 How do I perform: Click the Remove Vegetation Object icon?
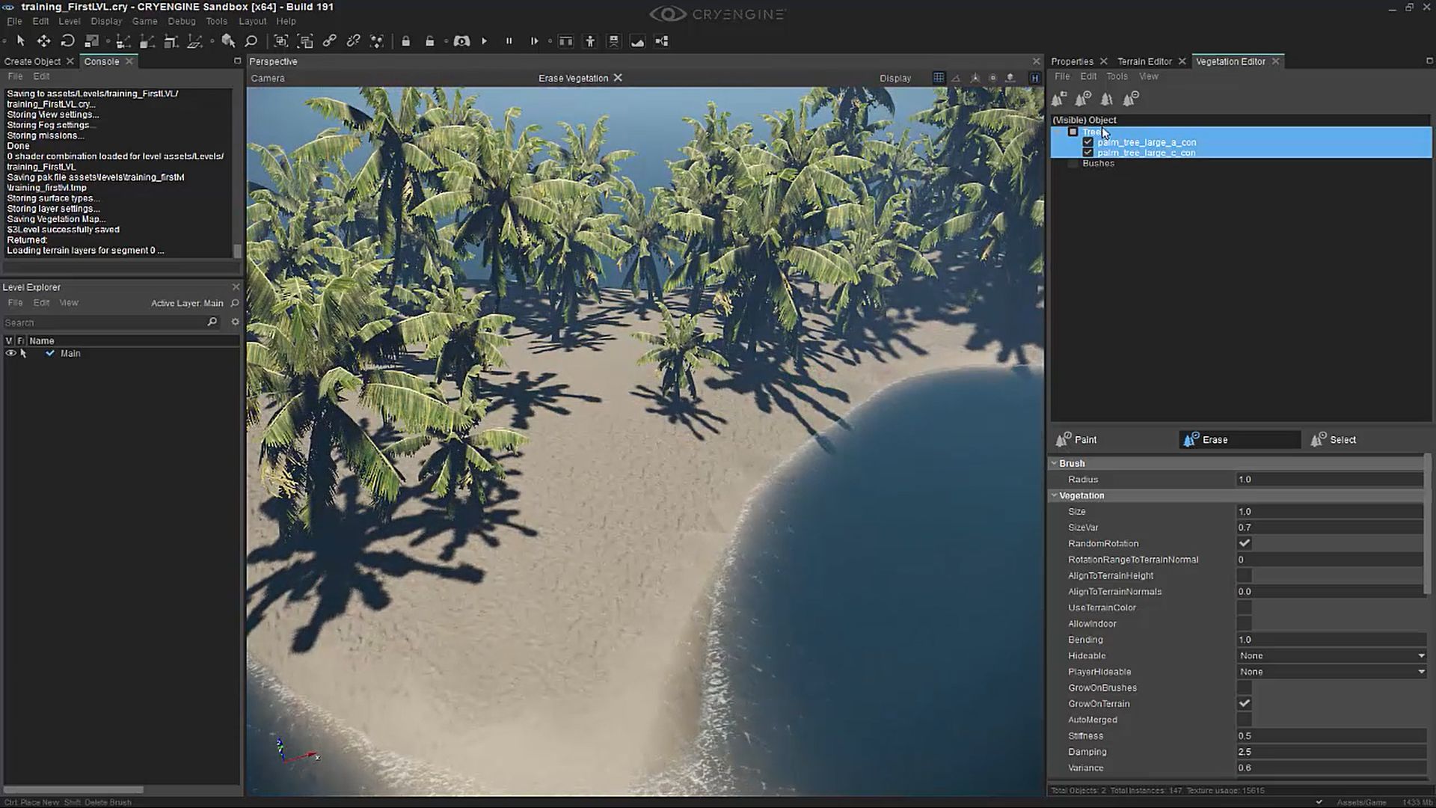click(1131, 98)
